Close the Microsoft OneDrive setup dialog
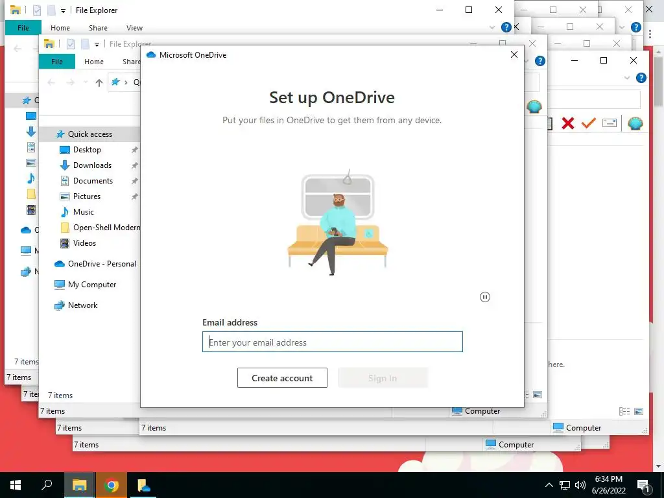Viewport: 664px width, 498px height. pos(514,54)
